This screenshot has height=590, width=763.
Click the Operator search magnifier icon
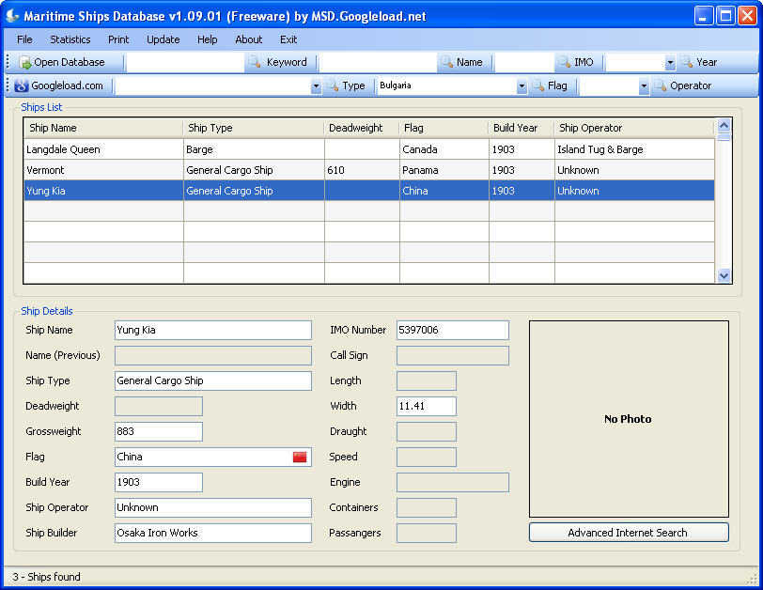[660, 85]
